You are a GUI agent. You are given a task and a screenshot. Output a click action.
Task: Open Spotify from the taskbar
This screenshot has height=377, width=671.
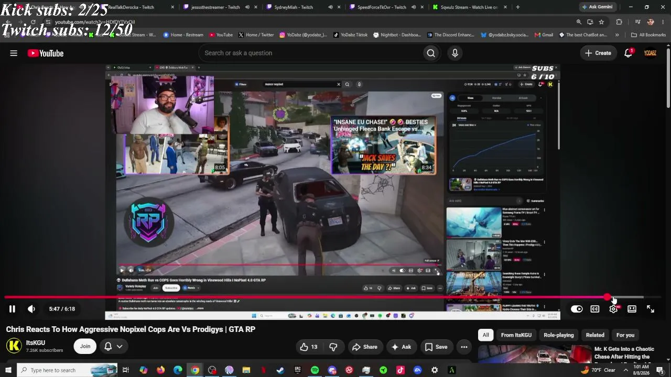(x=315, y=370)
